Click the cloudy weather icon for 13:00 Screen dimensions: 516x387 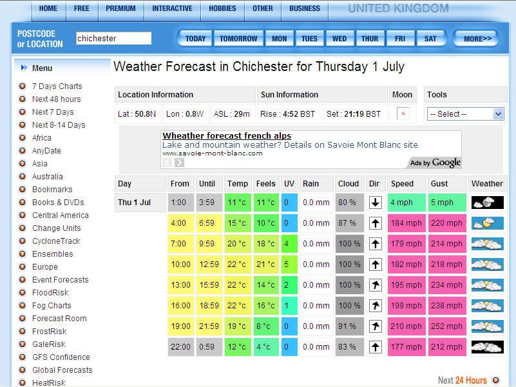tap(486, 284)
